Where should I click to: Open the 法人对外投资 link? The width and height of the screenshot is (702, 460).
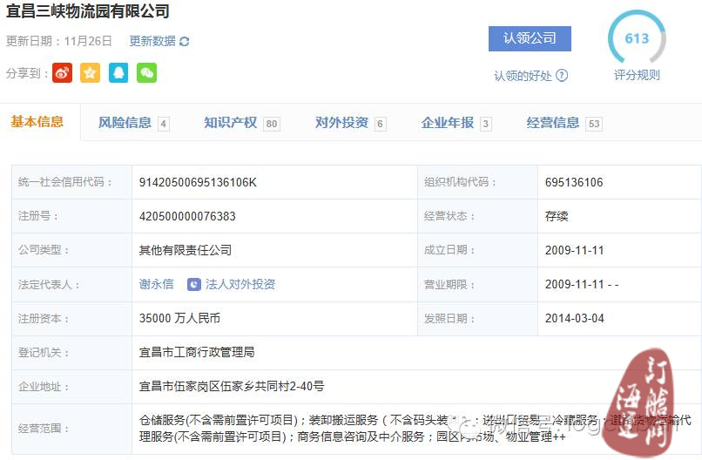240,284
